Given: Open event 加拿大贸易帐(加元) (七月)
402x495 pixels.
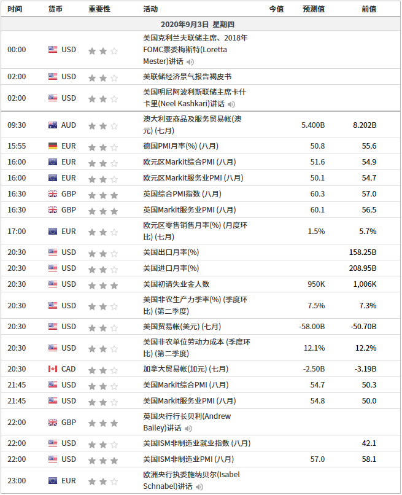Looking at the screenshot, I should point(186,368).
